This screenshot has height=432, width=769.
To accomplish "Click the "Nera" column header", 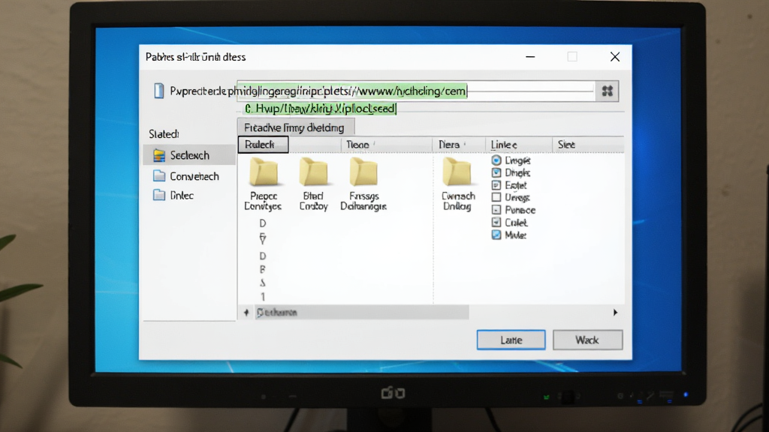I will coord(459,145).
